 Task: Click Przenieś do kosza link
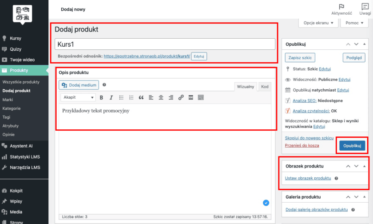click(302, 145)
